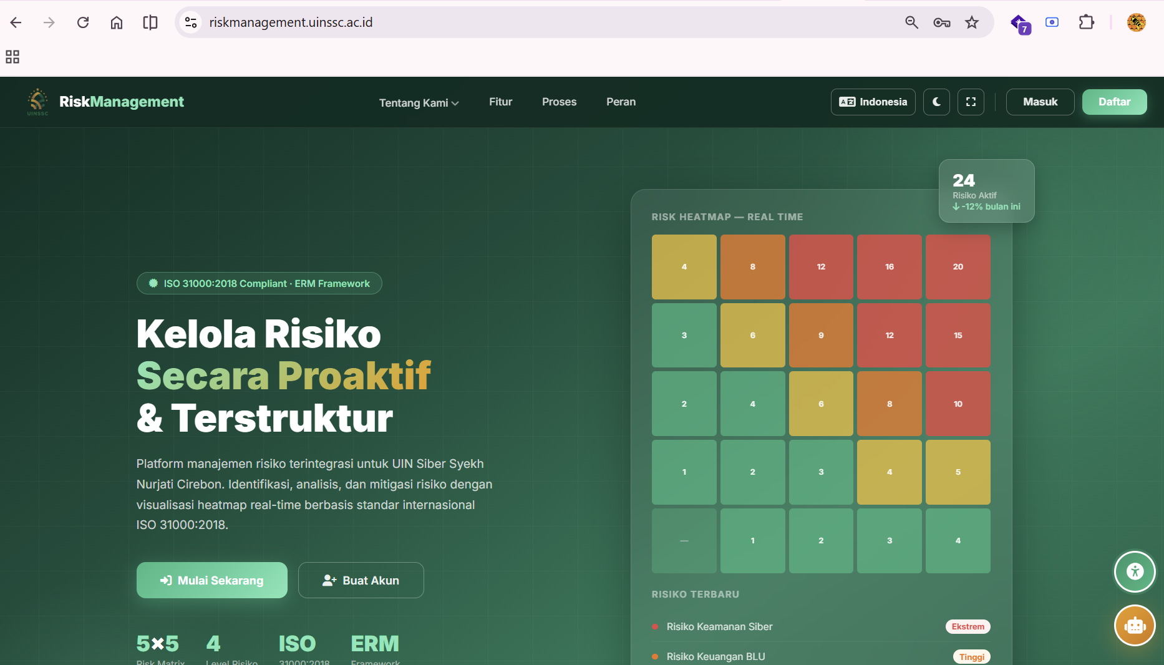Click the ISO 31000:2018 Compliant badge
This screenshot has width=1164, height=665.
pyautogui.click(x=259, y=283)
